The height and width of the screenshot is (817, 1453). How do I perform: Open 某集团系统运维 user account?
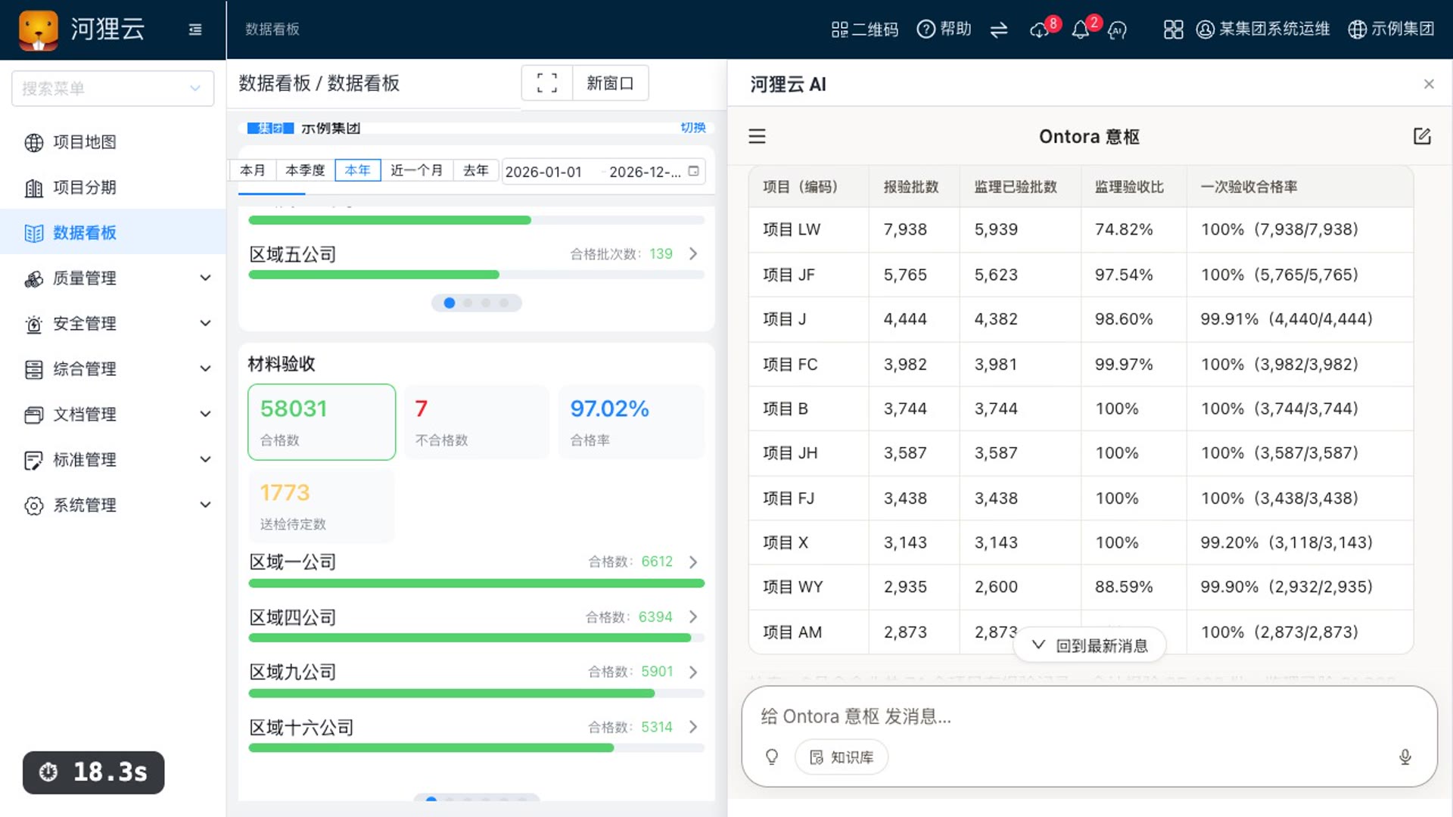pos(1262,30)
